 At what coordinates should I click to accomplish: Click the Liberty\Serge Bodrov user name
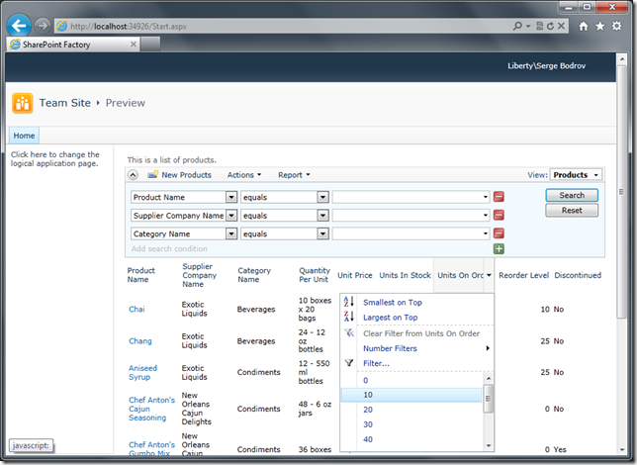tap(546, 66)
